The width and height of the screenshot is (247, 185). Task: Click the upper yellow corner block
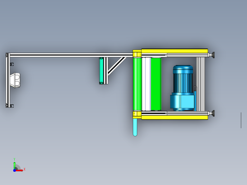[x=137, y=54]
